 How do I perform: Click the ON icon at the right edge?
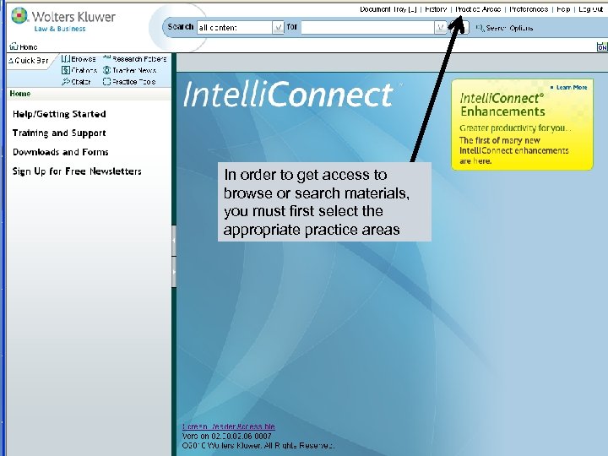(x=602, y=47)
